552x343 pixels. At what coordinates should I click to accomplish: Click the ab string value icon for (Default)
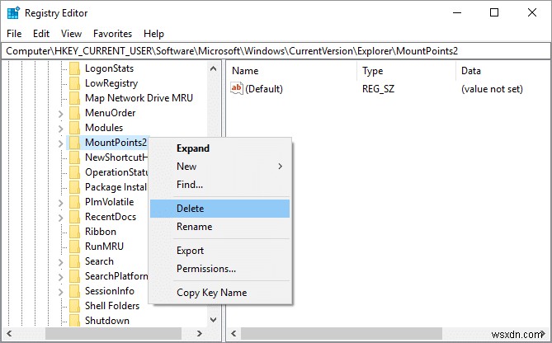tap(237, 88)
